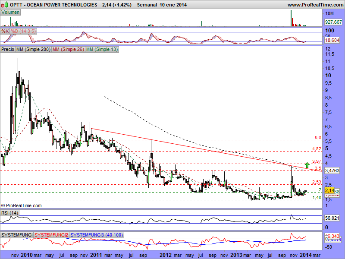The height and width of the screenshot is (259, 345).
Task: Click the green support label 2
Action: (320, 190)
